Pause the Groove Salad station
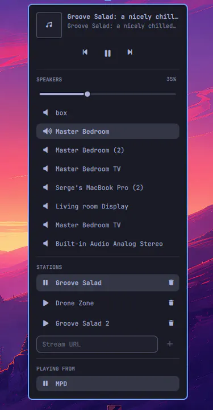The image size is (213, 410). (x=45, y=282)
